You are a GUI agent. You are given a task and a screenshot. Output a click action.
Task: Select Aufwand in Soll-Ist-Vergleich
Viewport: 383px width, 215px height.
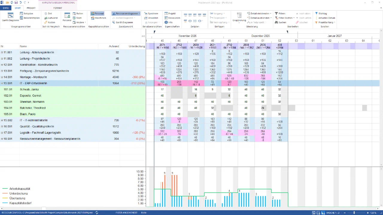coord(51,18)
